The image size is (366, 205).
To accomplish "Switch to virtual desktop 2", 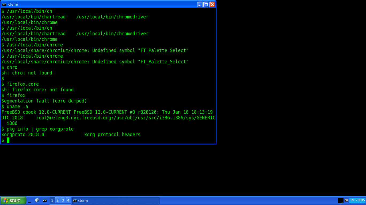I will click(58, 200).
